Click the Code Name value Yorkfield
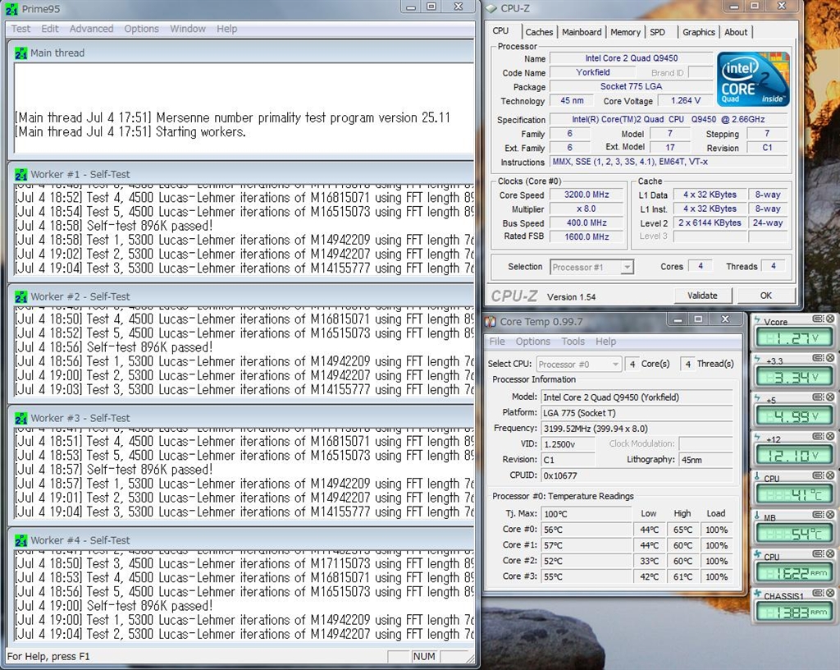Image resolution: width=840 pixels, height=670 pixels. (592, 72)
